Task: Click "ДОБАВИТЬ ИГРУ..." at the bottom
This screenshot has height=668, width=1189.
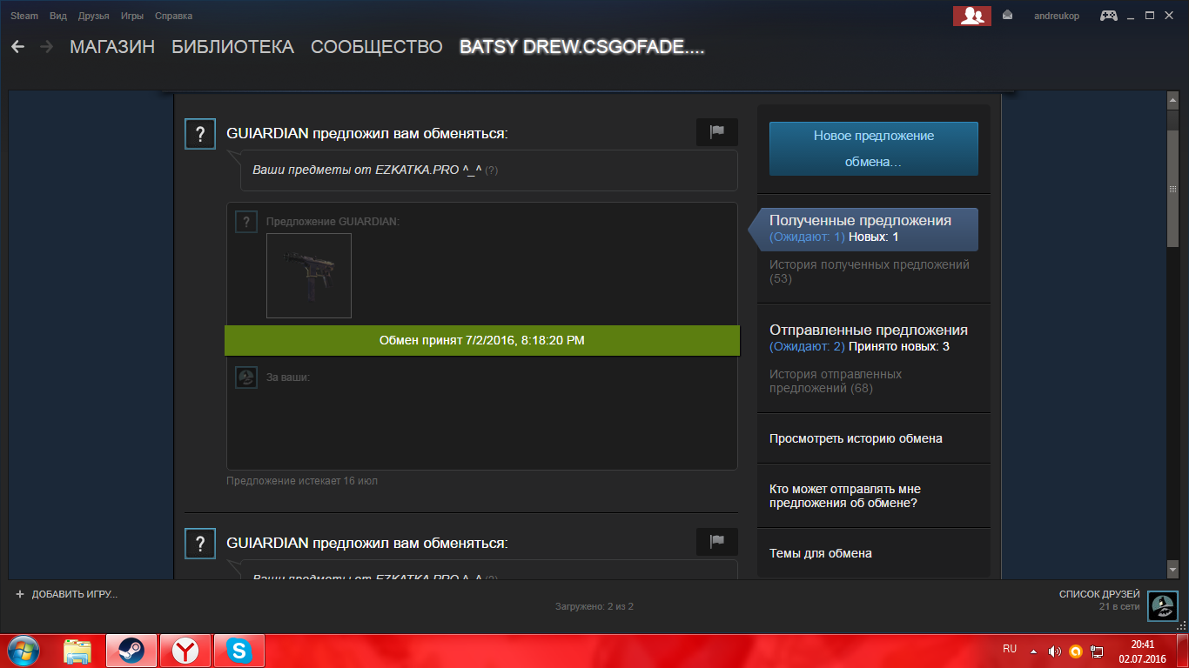Action: 75,594
